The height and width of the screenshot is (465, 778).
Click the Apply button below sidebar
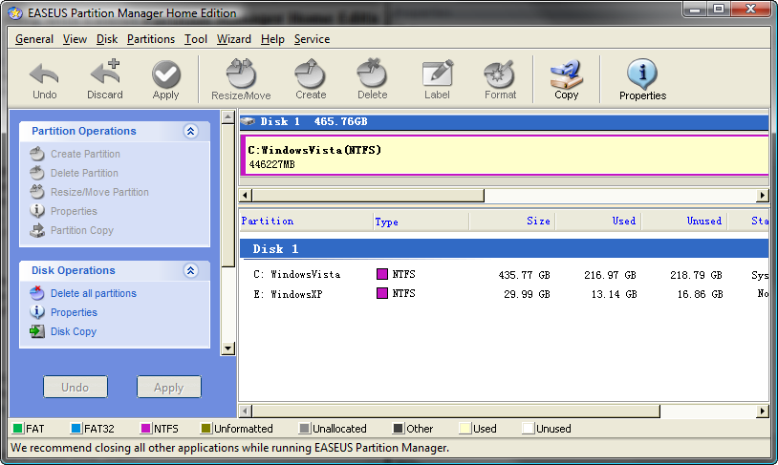click(169, 387)
